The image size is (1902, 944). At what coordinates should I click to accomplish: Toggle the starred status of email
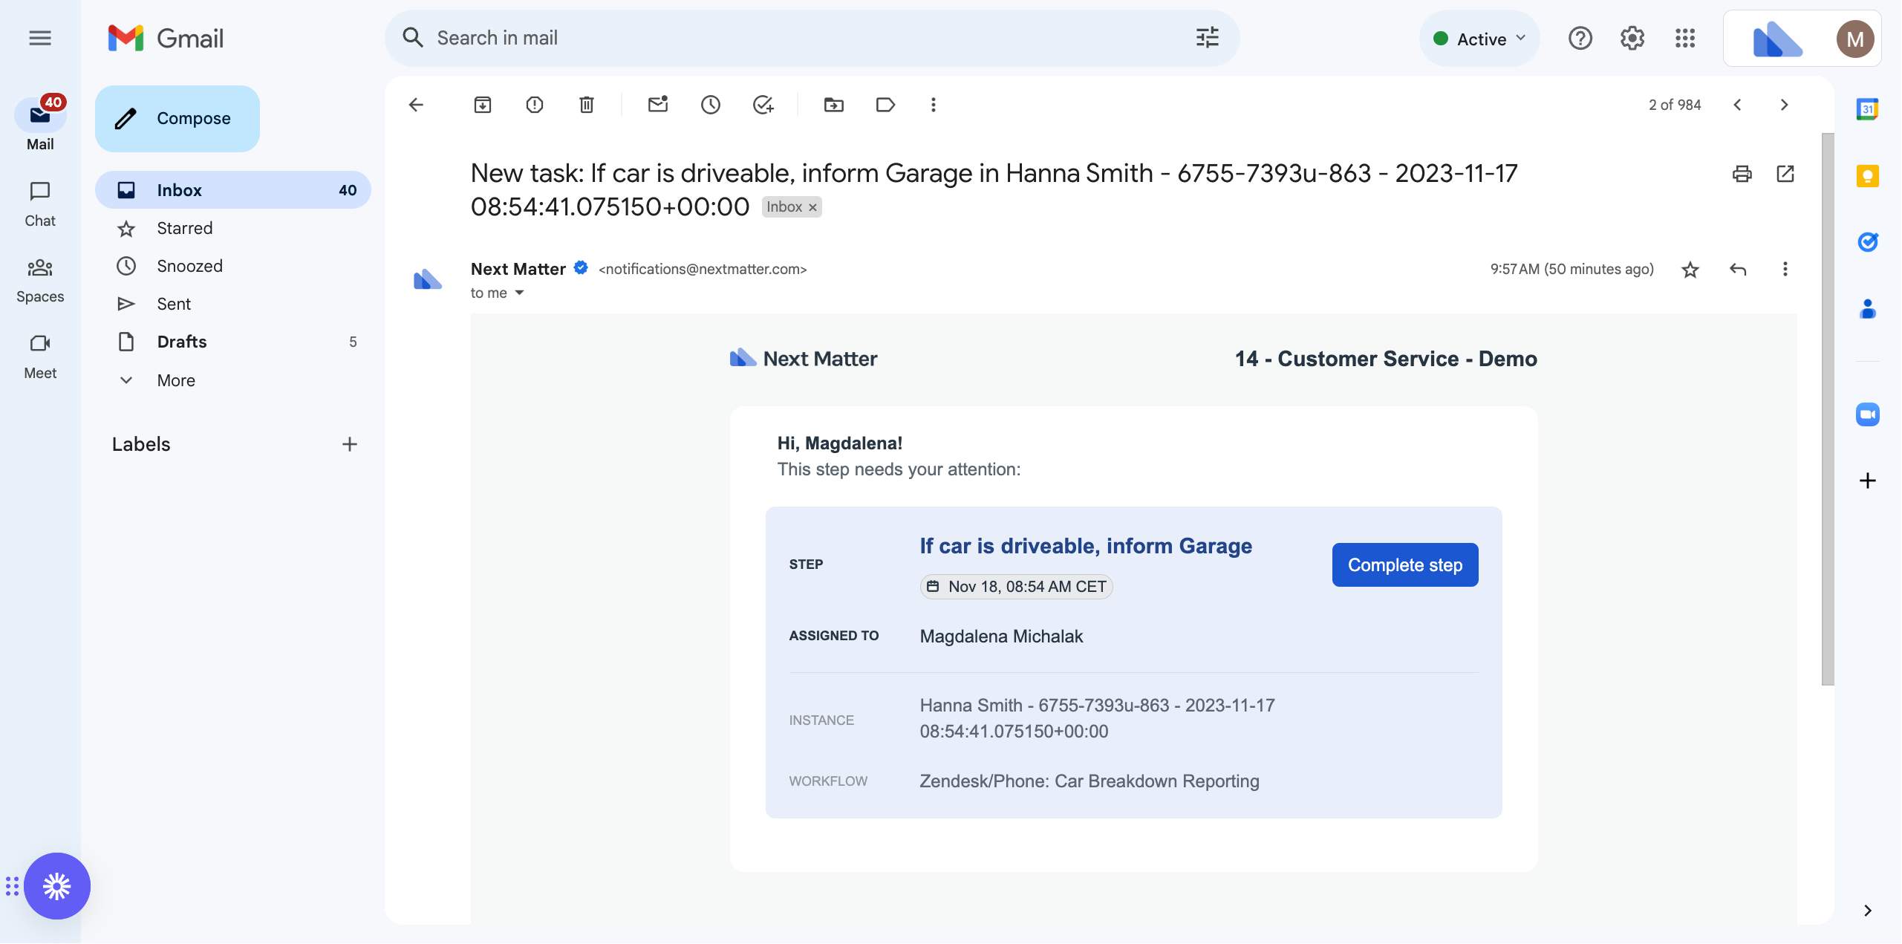click(x=1690, y=270)
